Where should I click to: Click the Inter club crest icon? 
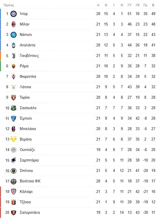14,14
